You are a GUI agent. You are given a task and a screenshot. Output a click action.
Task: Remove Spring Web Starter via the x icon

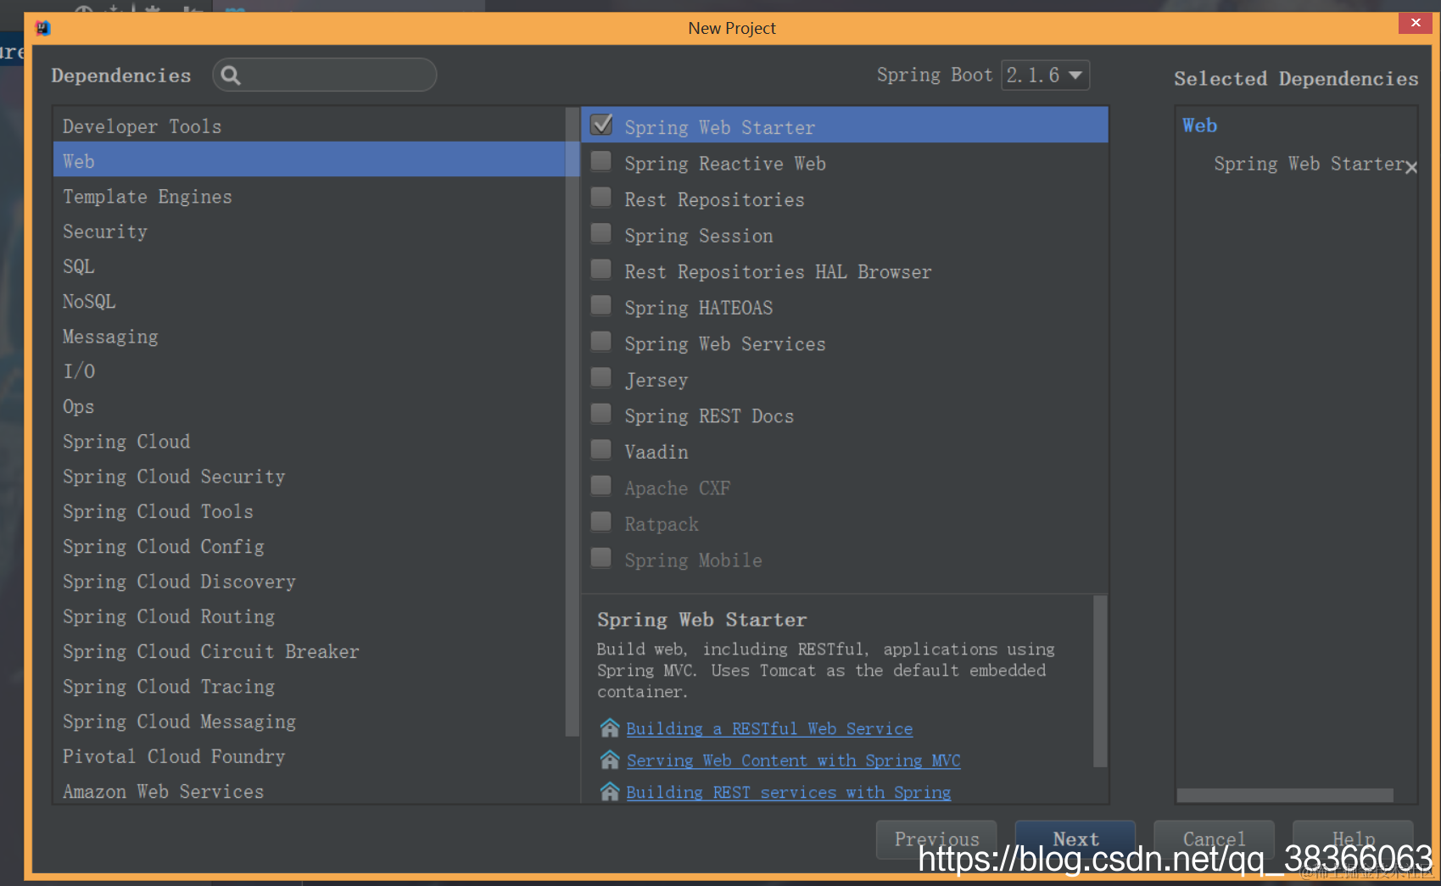[1411, 168]
